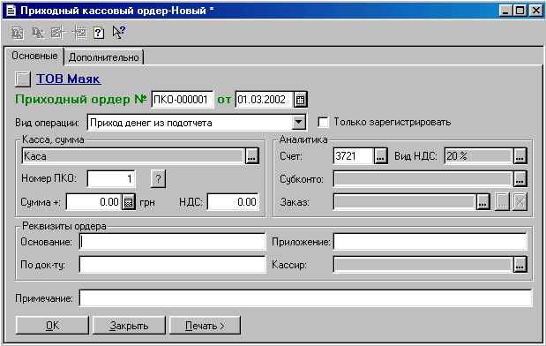Open the ТОВ Маяк link

69,79
